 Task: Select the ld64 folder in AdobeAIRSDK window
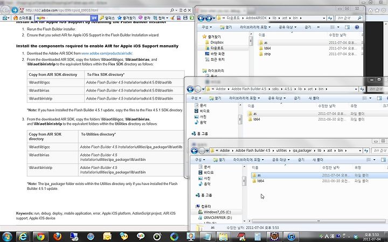click(265, 48)
